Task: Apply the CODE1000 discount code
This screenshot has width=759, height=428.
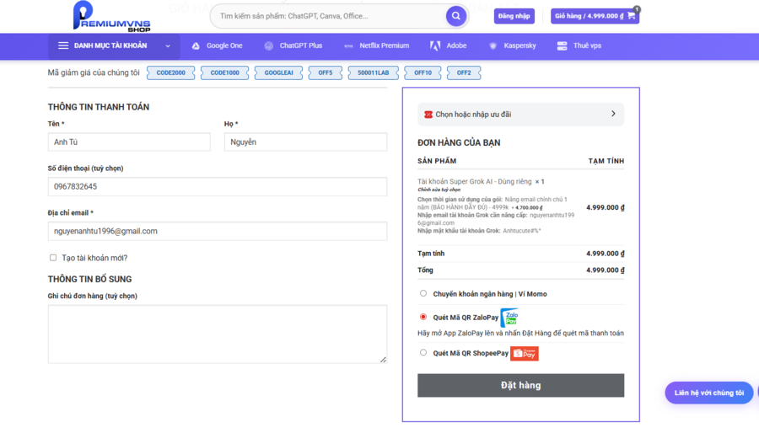Action: pos(224,73)
